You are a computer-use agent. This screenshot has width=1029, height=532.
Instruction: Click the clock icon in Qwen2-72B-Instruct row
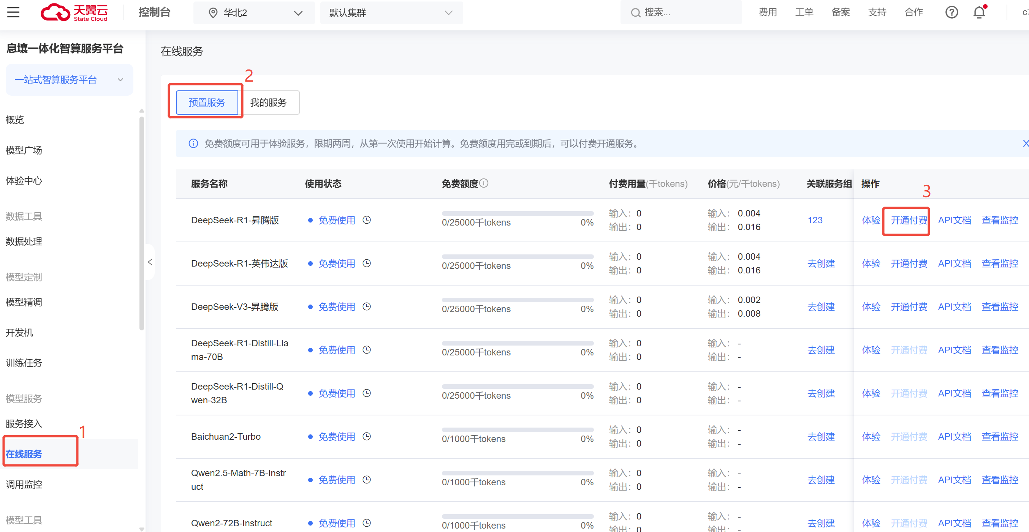(x=367, y=523)
